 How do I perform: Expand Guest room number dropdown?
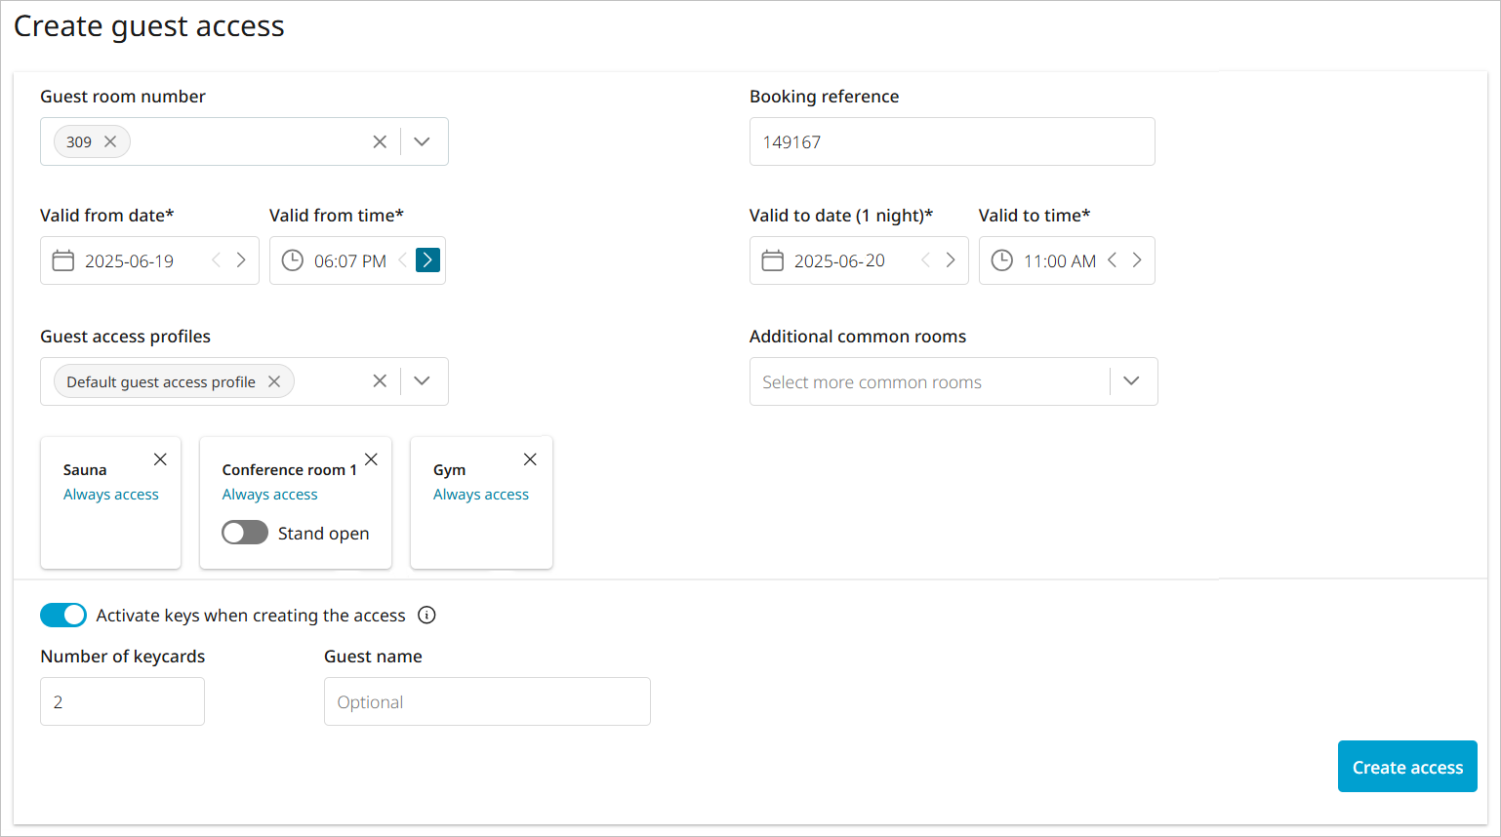pyautogui.click(x=422, y=141)
